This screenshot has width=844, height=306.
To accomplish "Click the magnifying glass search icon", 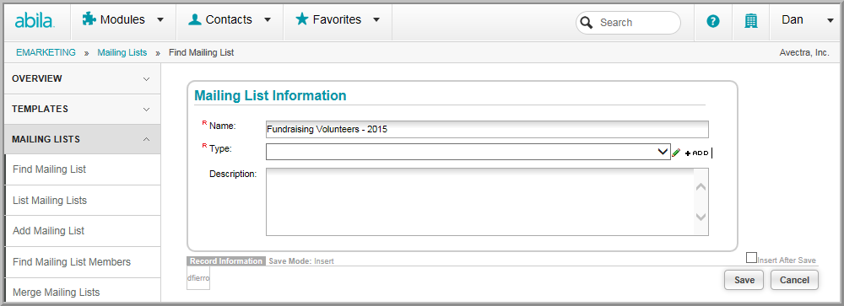I will pos(587,23).
